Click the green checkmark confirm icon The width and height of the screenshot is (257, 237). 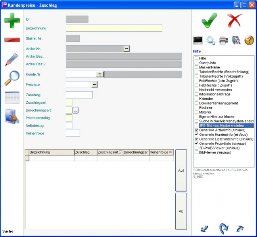pyautogui.click(x=209, y=20)
